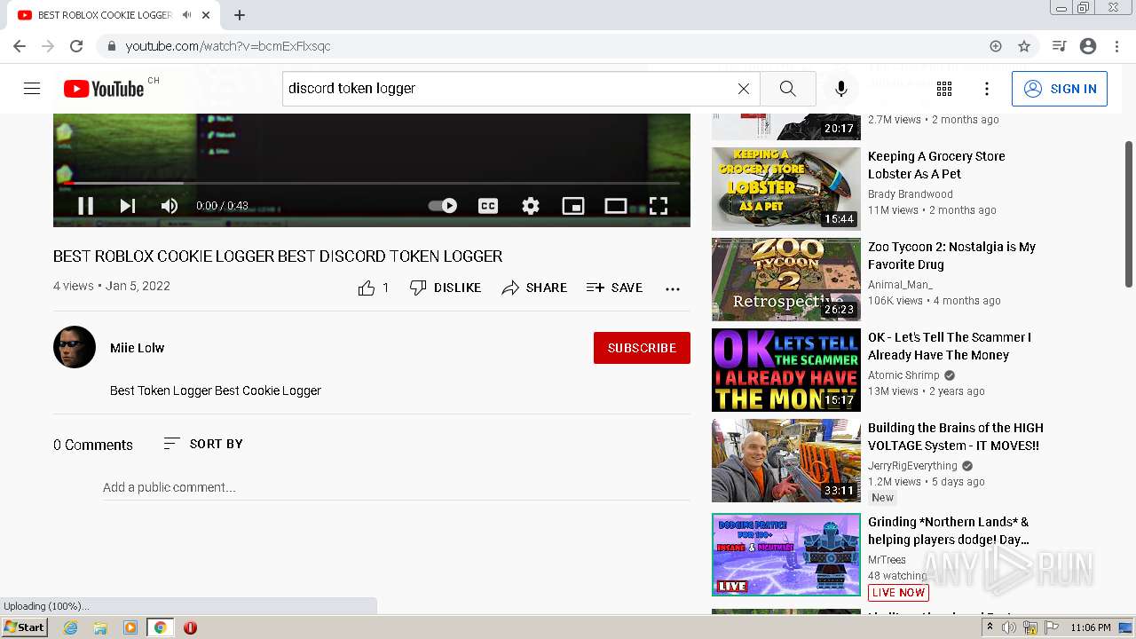Open the media player taskbar icon
The height and width of the screenshot is (639, 1136).
pos(130,627)
